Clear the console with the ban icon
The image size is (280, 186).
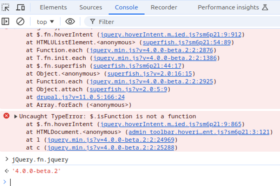[20, 21]
